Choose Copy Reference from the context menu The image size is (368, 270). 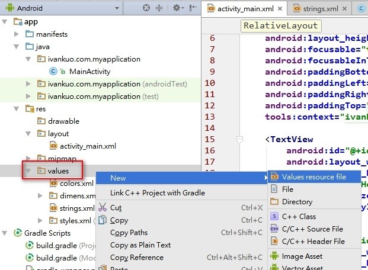[137, 258]
